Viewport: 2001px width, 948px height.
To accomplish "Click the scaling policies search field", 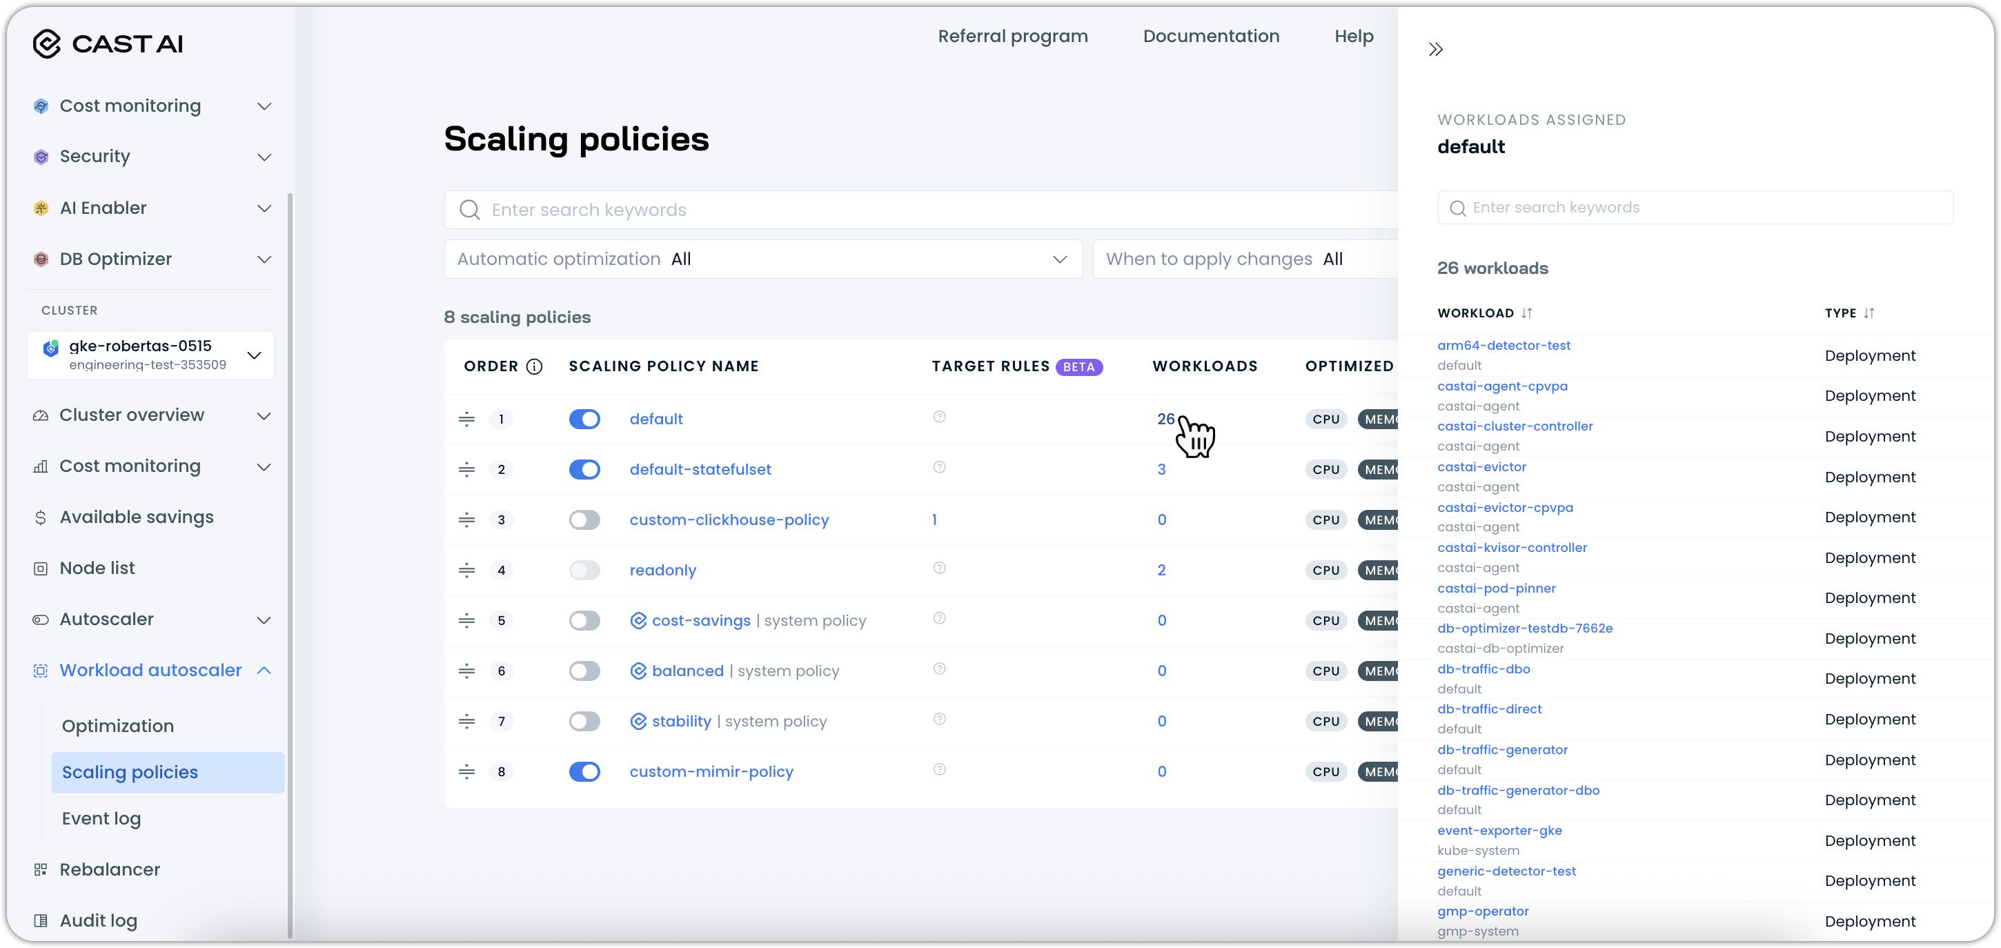I will click(x=920, y=210).
